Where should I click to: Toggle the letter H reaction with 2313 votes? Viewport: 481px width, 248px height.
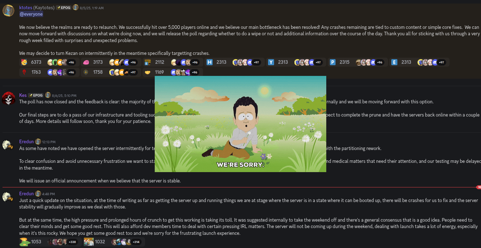point(234,62)
